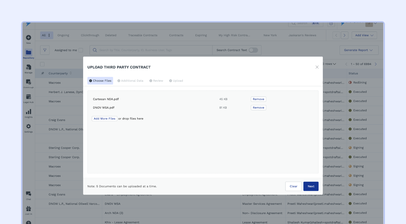Open the Insights chart icon
The height and width of the screenshot is (224, 406).
(28, 112)
